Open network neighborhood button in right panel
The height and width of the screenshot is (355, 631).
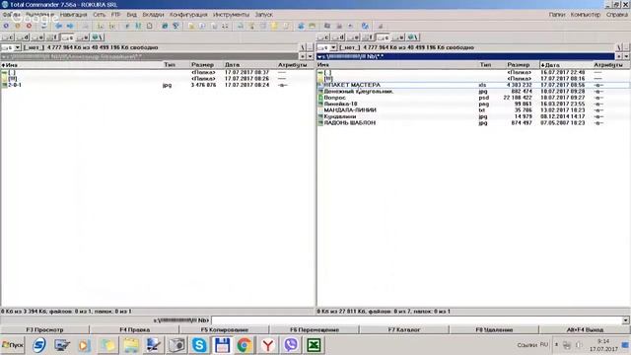pos(413,37)
